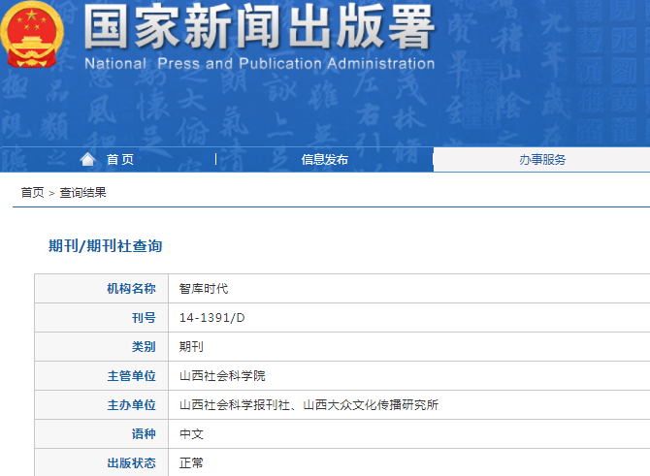The height and width of the screenshot is (476, 650).
Task: Click the 类别 row label
Action: coord(143,347)
